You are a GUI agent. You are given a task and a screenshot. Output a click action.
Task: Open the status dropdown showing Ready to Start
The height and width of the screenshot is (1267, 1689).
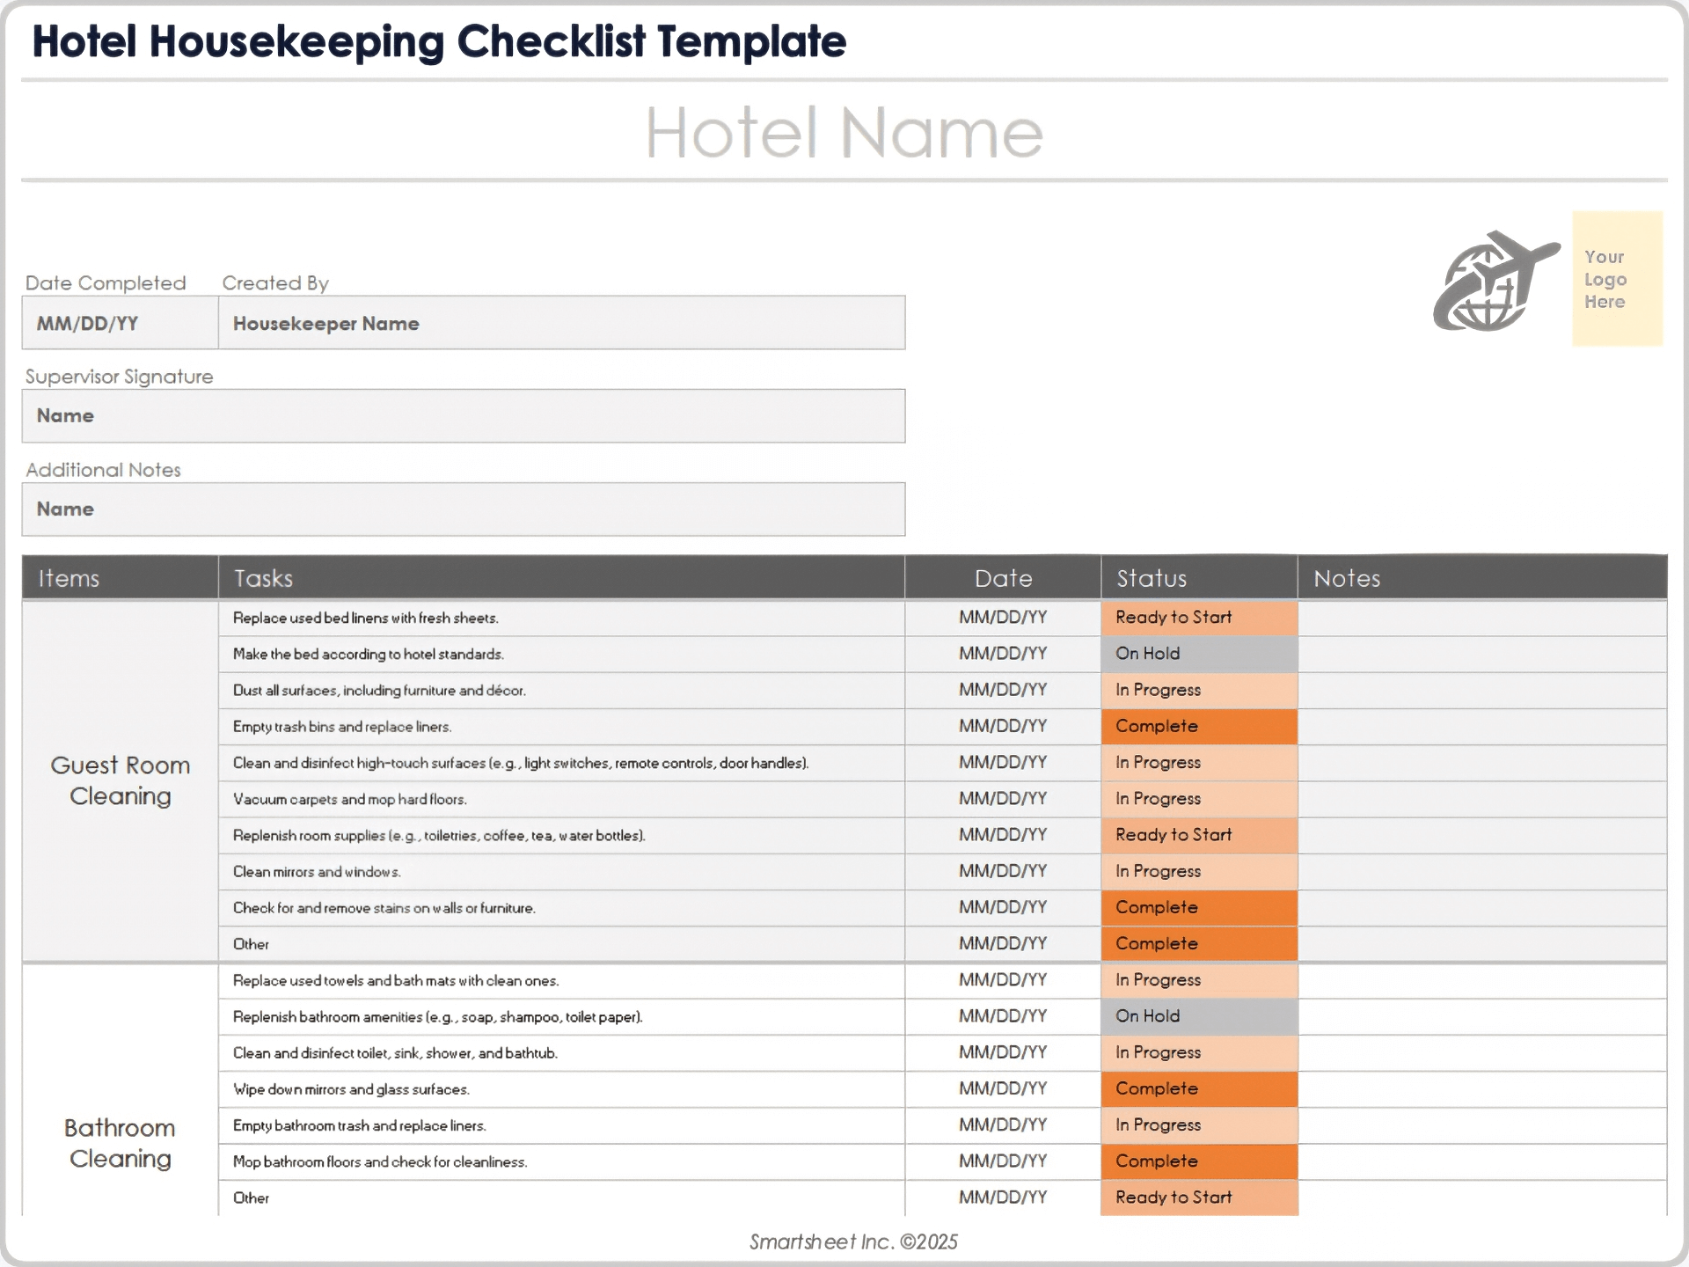pyautogui.click(x=1198, y=617)
